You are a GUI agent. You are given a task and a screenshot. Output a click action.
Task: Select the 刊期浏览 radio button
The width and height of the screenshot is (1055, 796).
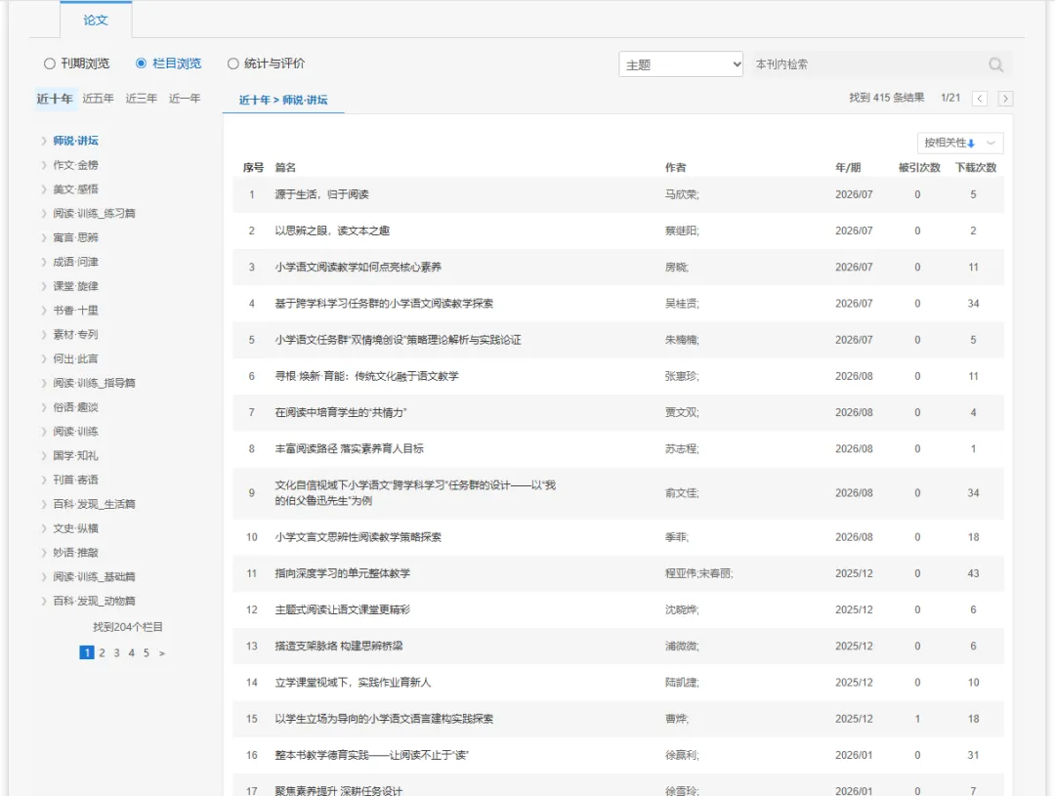click(x=49, y=63)
